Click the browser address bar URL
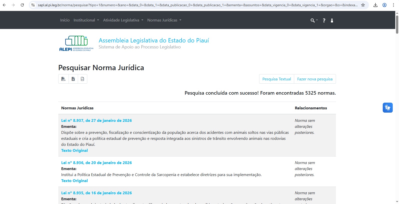 click(x=198, y=5)
